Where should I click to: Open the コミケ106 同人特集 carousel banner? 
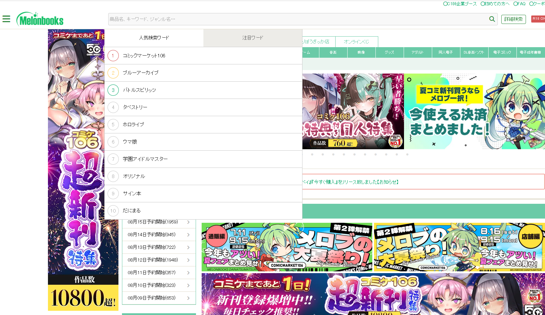pyautogui.click(x=353, y=111)
